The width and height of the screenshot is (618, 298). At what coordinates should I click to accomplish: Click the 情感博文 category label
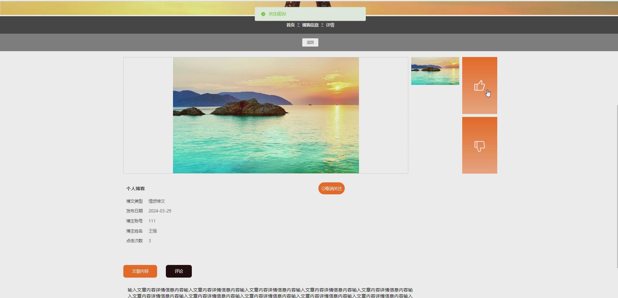pyautogui.click(x=156, y=201)
